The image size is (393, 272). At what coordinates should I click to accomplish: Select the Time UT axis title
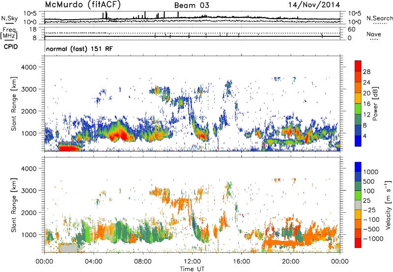click(192, 269)
